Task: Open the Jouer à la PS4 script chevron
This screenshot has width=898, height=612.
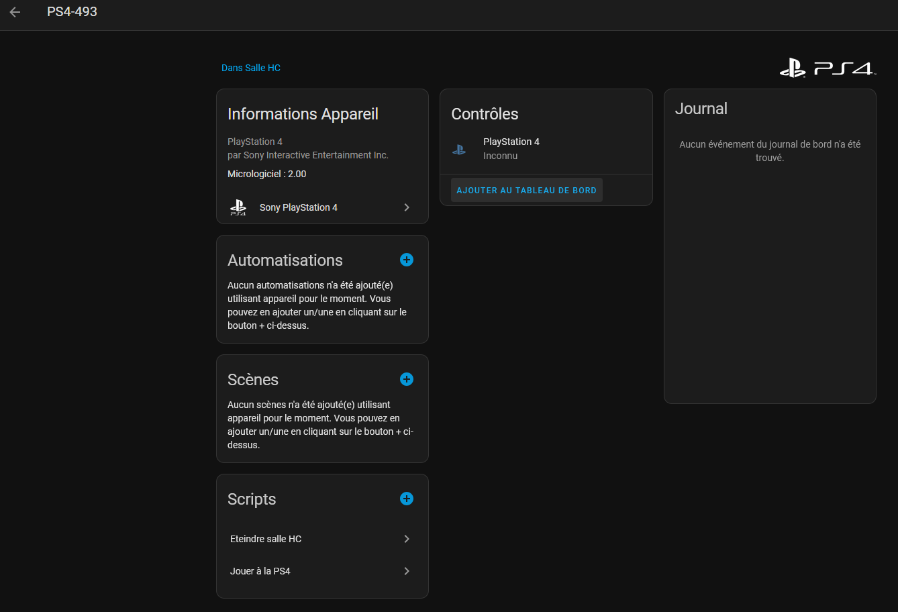Action: pos(407,571)
